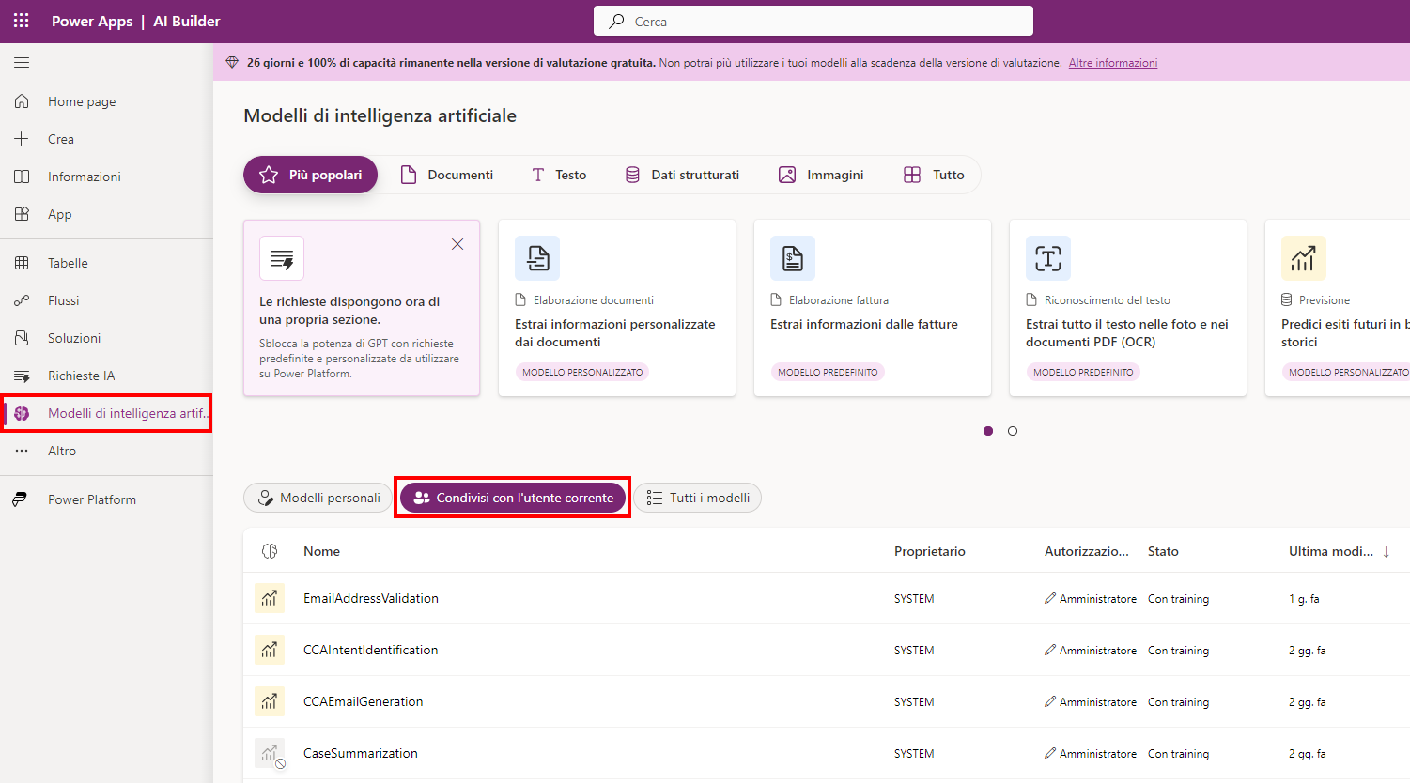Click Amministratore pencil in CCAIntentIdentification row
Image resolution: width=1410 pixels, height=783 pixels.
click(x=1050, y=650)
